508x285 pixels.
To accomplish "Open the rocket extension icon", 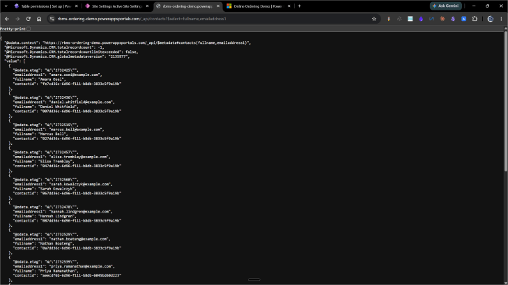I will point(389,19).
